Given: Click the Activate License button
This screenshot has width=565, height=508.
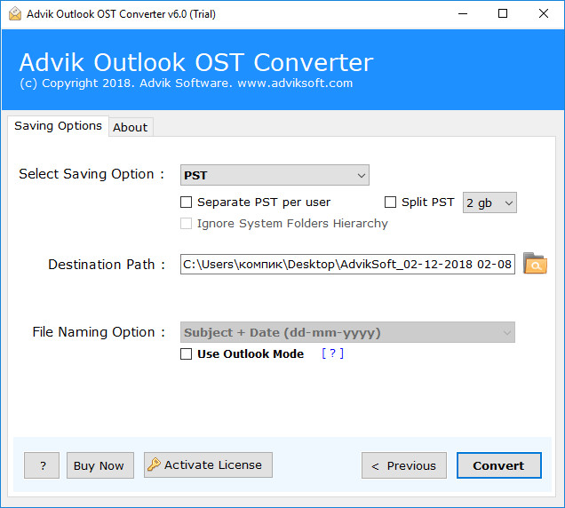Looking at the screenshot, I should (208, 465).
